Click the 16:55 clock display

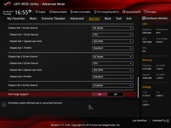click(x=21, y=13)
